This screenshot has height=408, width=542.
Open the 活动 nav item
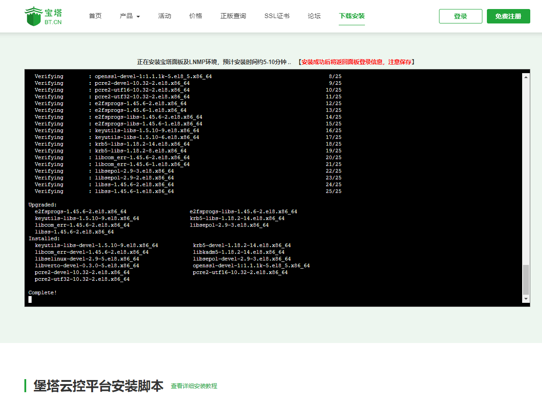tap(164, 16)
